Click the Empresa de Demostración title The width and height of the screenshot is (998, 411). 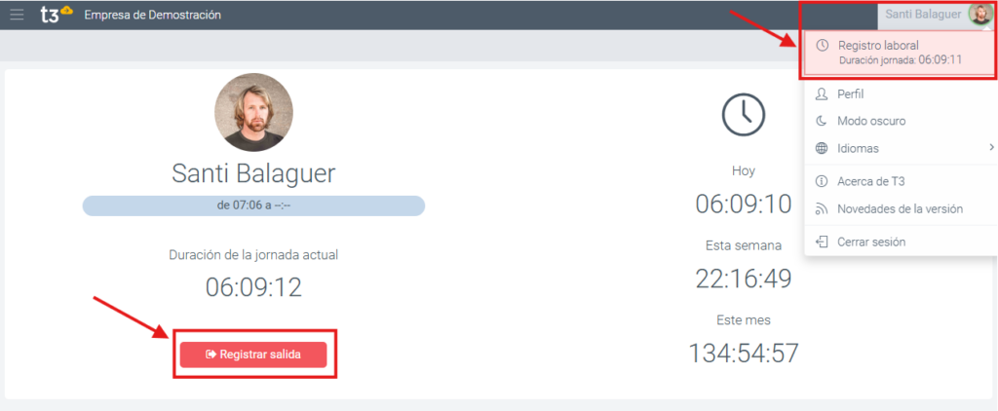tap(152, 15)
